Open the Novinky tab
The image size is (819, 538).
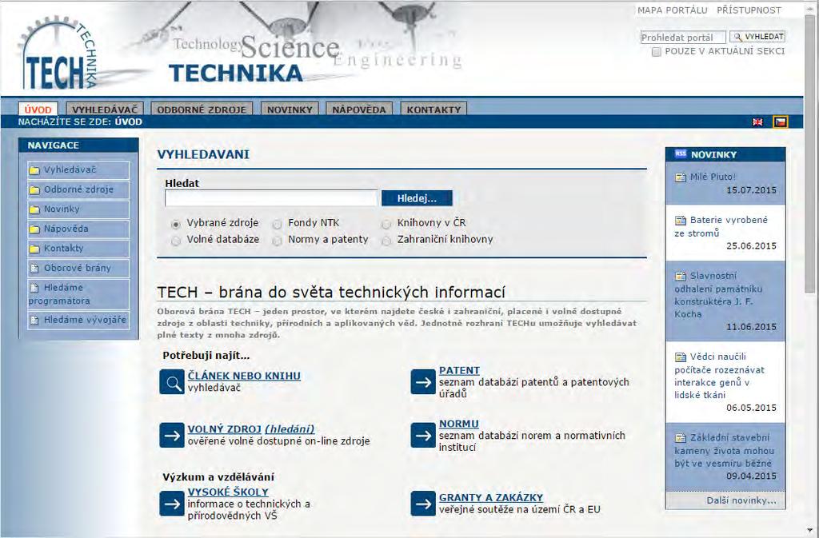[x=290, y=109]
